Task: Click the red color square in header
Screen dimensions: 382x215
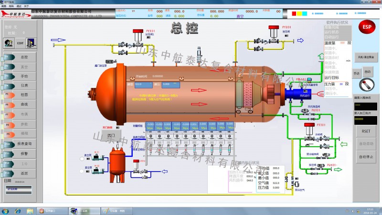Action: (294, 14)
